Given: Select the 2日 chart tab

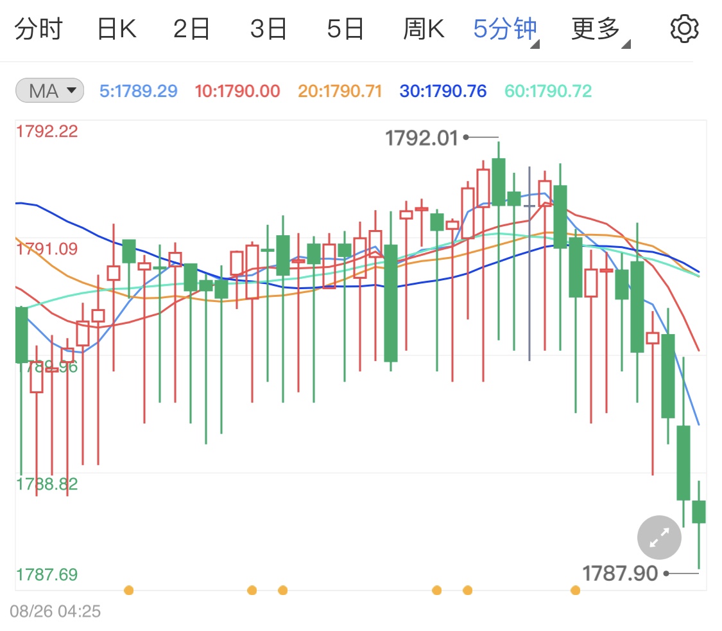Looking at the screenshot, I should coord(191,28).
